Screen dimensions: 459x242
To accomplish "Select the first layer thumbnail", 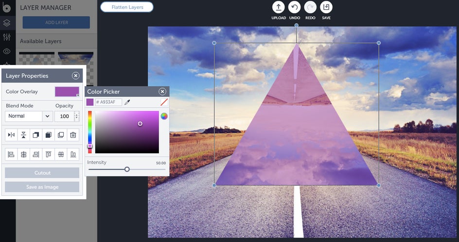I will (x=36, y=59).
